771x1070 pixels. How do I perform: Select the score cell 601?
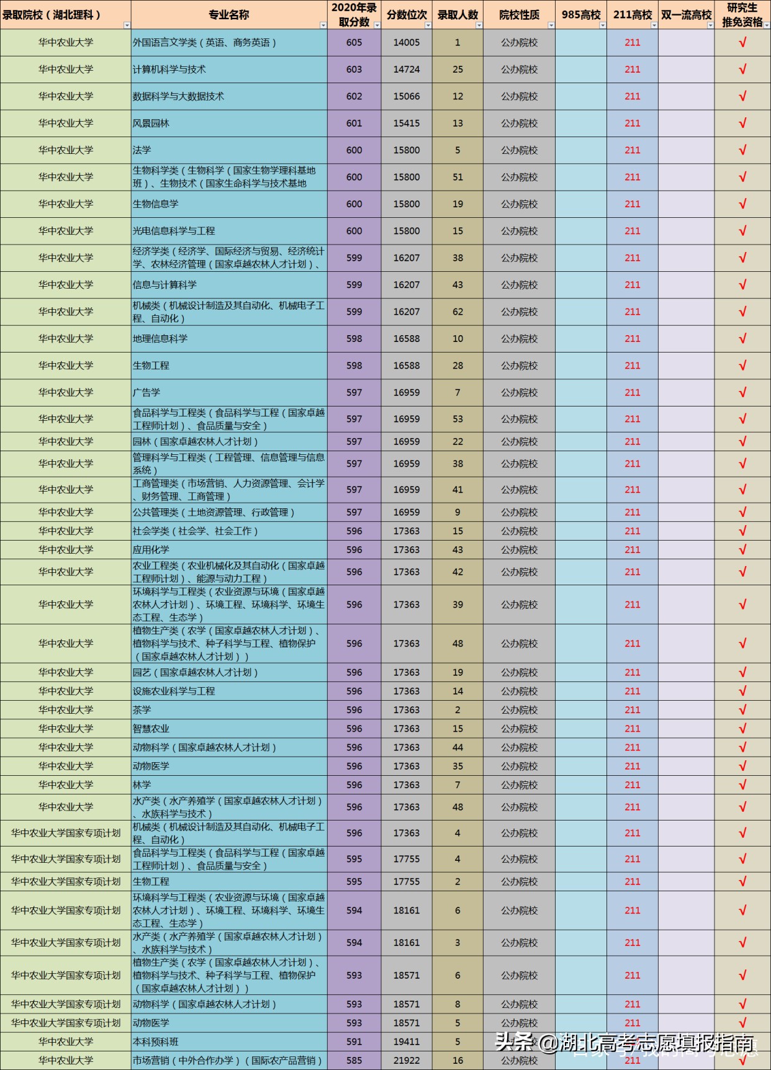354,124
